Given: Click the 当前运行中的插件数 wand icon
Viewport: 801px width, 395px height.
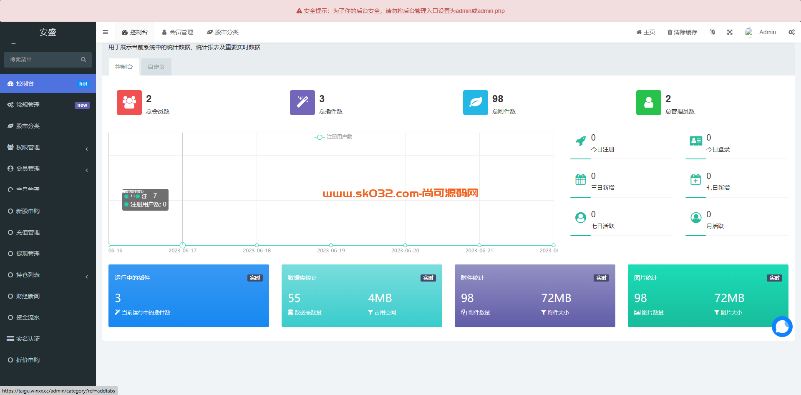Looking at the screenshot, I should click(117, 312).
